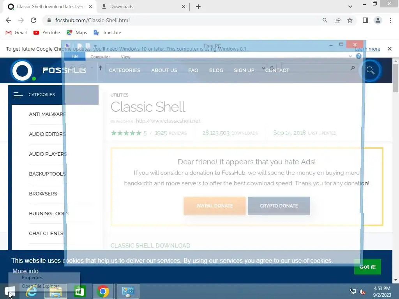
Task: Click the classicshell.net developer link
Action: [168, 121]
